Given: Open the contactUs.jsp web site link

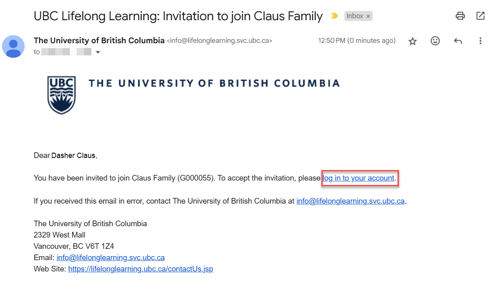Looking at the screenshot, I should tap(141, 269).
